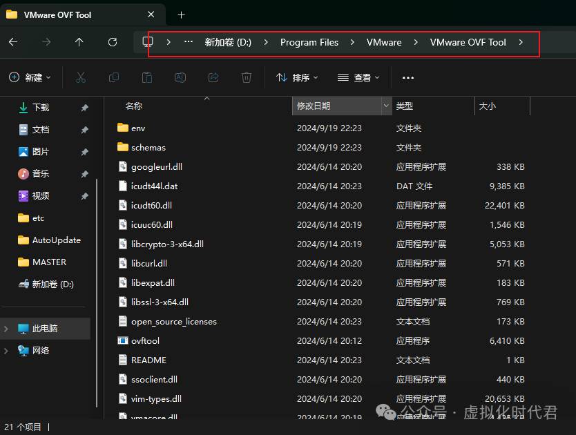The width and height of the screenshot is (576, 435).
Task: Click the Share icon in toolbar
Action: pos(213,77)
